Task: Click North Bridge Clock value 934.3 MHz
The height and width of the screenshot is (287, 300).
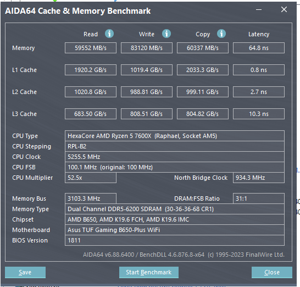Action: (259, 178)
